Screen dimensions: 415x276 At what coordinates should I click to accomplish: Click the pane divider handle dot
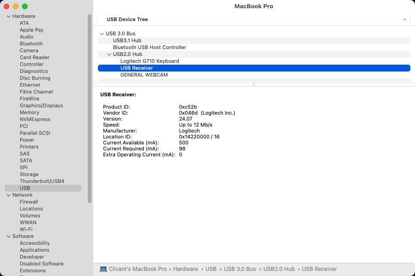(254, 84)
